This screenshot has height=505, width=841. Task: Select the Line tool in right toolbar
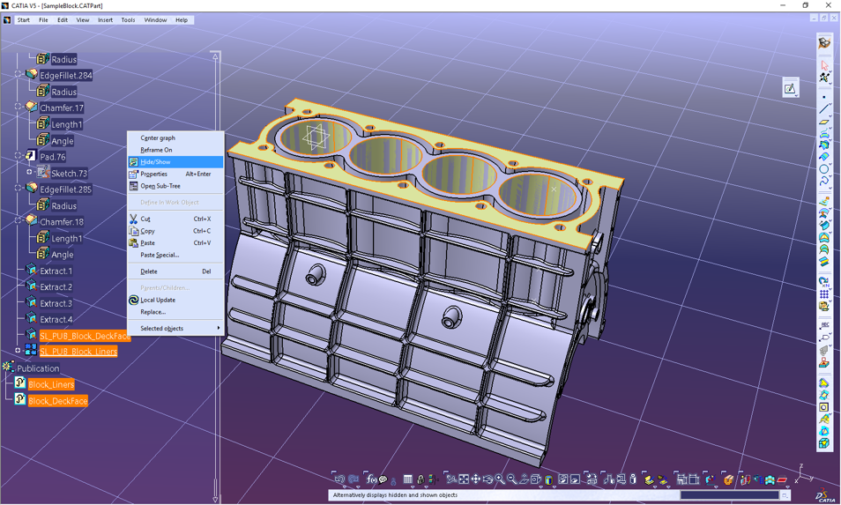tap(824, 108)
